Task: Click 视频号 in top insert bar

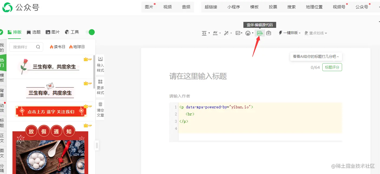Action: pos(339,7)
